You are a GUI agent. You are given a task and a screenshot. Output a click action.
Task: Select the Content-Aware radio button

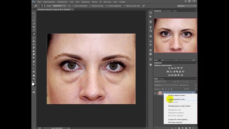(x=106, y=6)
